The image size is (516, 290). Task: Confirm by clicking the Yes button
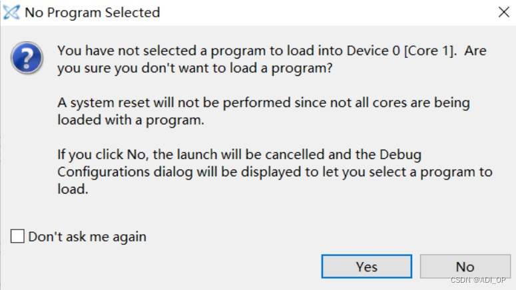point(367,266)
